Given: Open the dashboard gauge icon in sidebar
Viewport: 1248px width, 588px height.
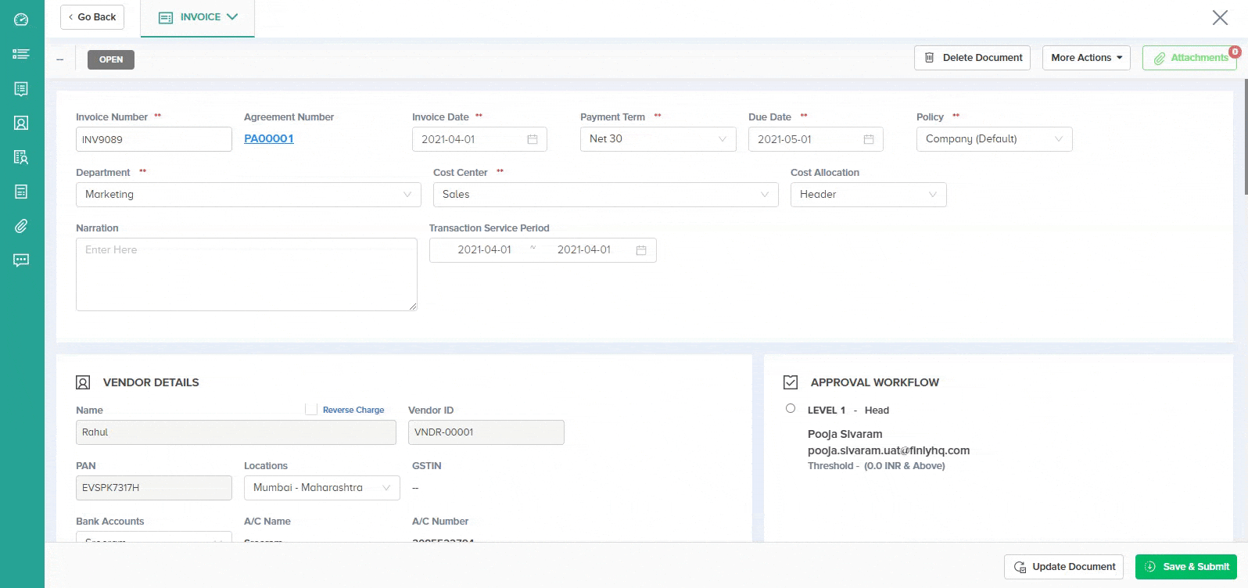Looking at the screenshot, I should (21, 20).
